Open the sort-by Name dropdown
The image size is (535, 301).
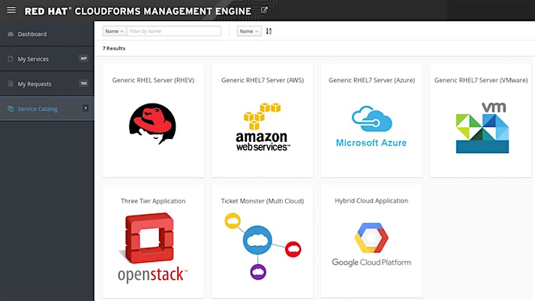[248, 32]
